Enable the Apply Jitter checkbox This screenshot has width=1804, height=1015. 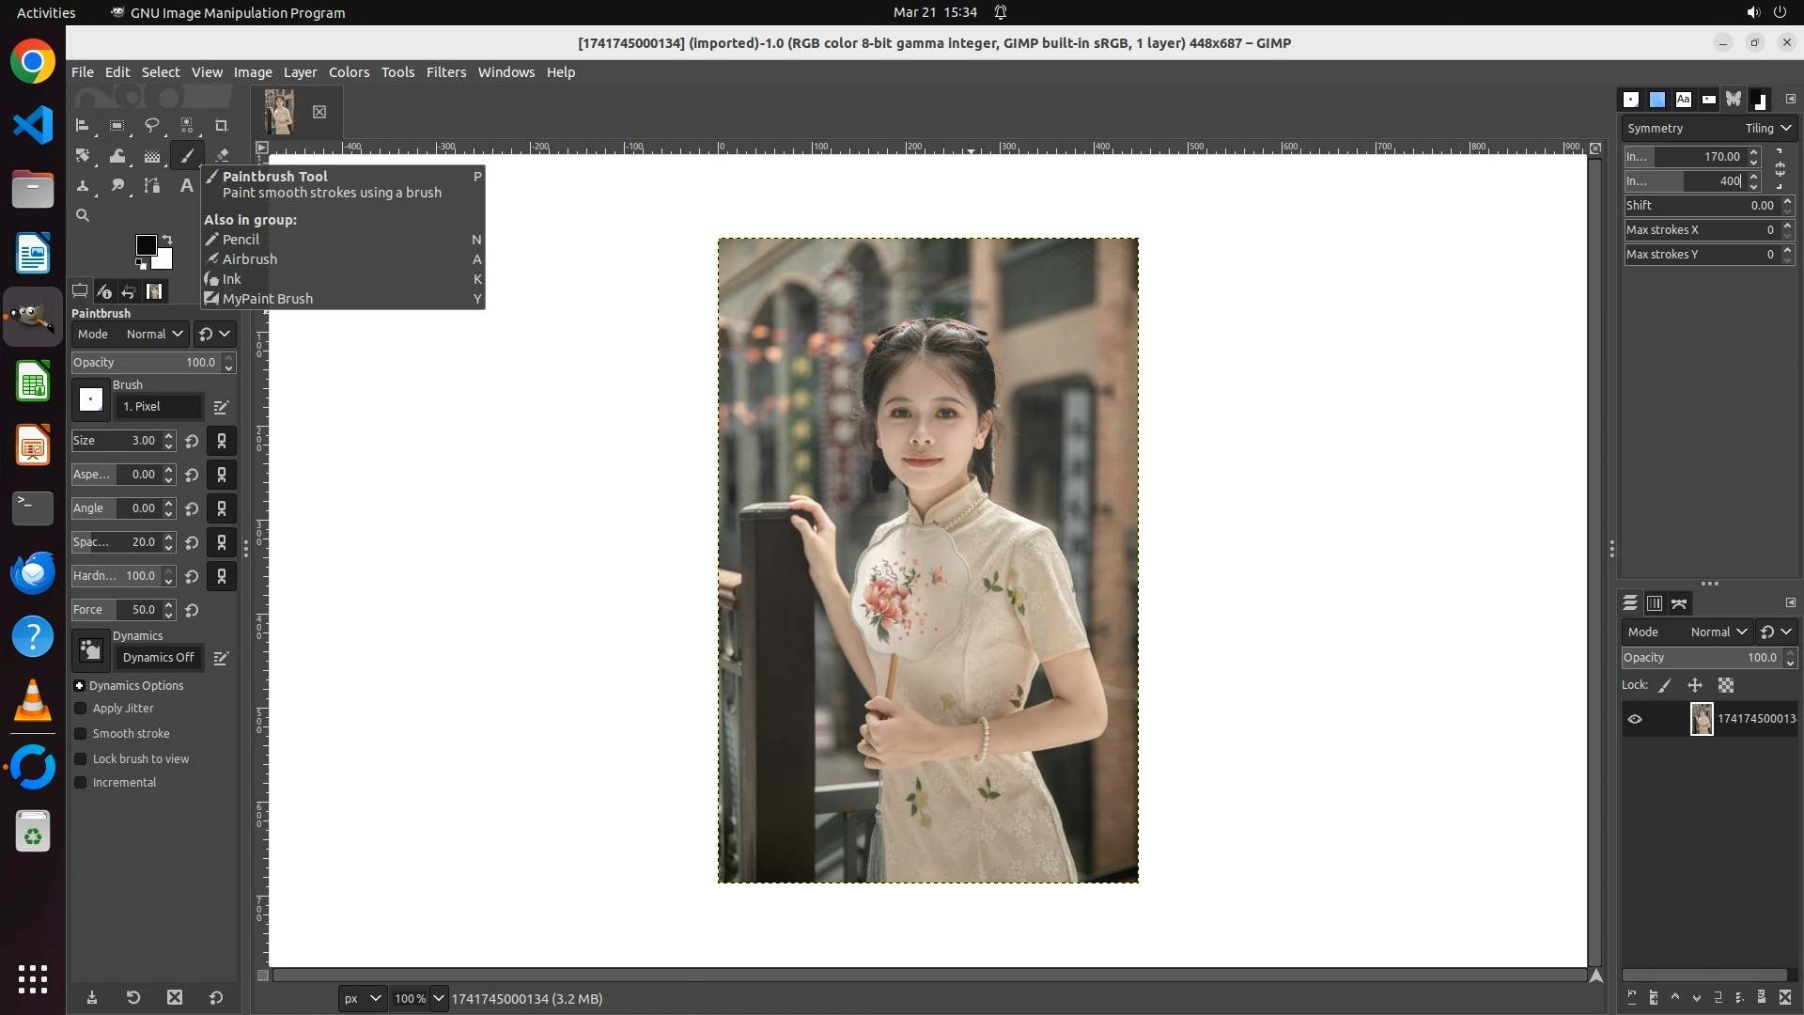(81, 709)
